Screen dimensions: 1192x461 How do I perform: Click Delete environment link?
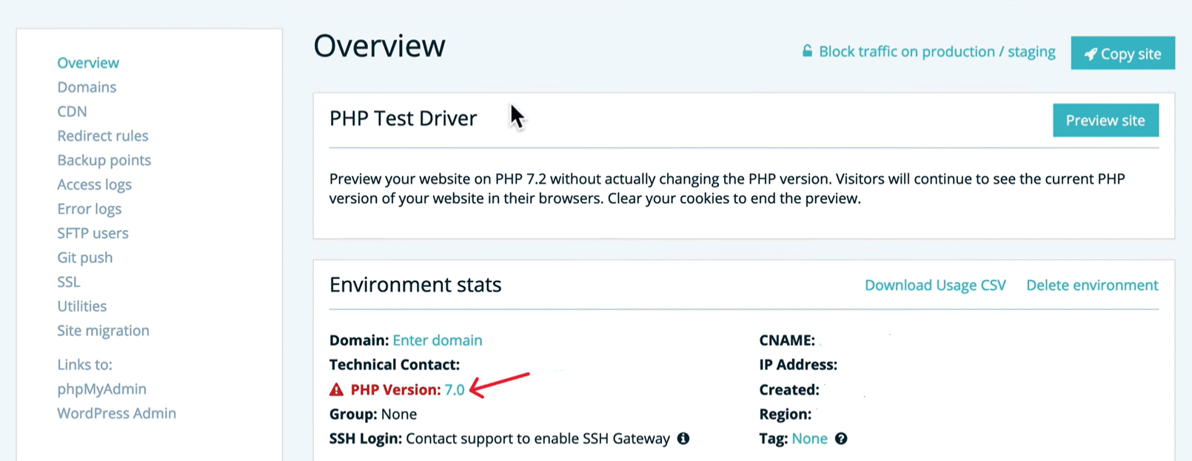pos(1091,286)
